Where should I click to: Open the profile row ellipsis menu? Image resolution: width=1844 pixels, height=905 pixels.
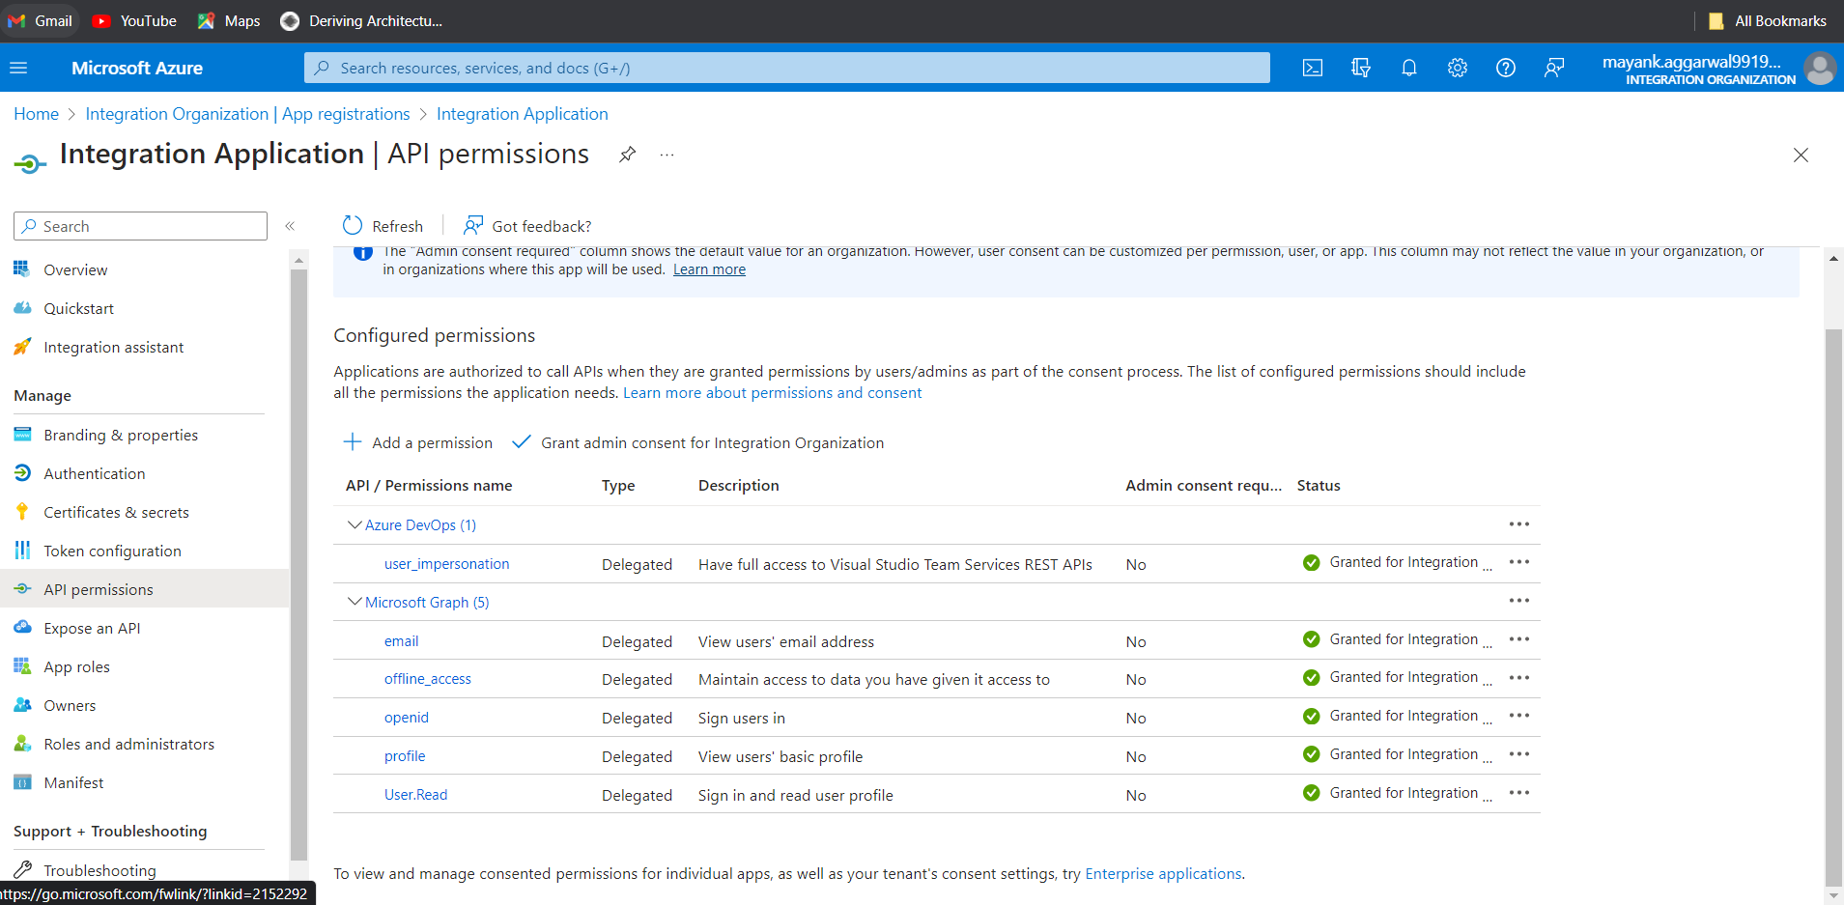tap(1519, 754)
